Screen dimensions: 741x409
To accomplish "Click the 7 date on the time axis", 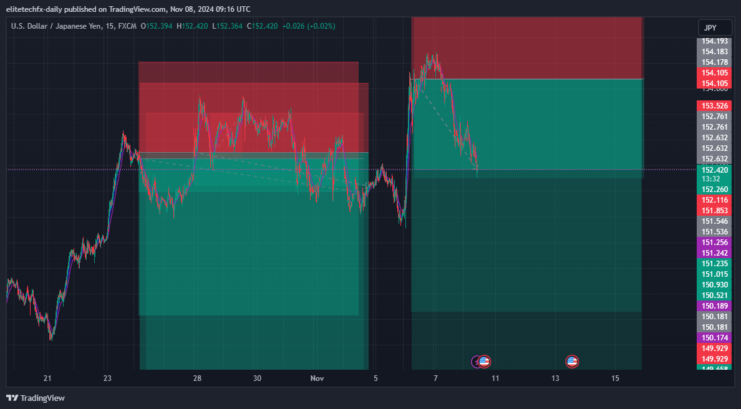I will pyautogui.click(x=436, y=378).
